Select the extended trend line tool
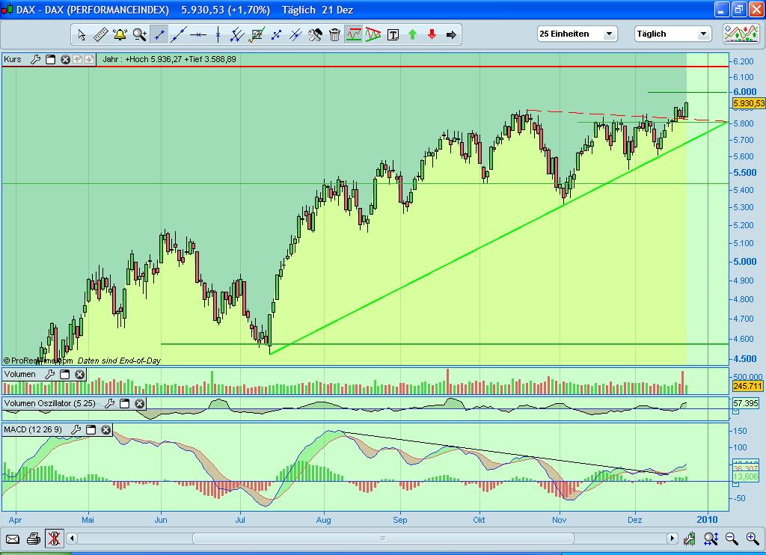766x555 pixels. pyautogui.click(x=179, y=34)
